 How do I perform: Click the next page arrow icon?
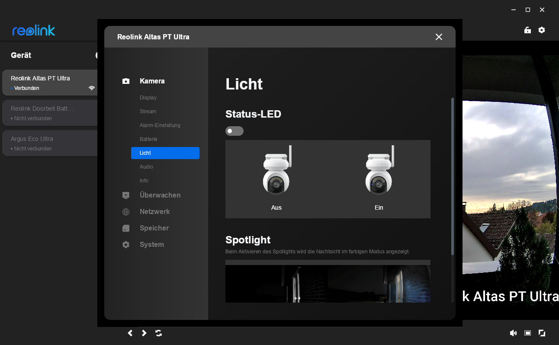145,333
